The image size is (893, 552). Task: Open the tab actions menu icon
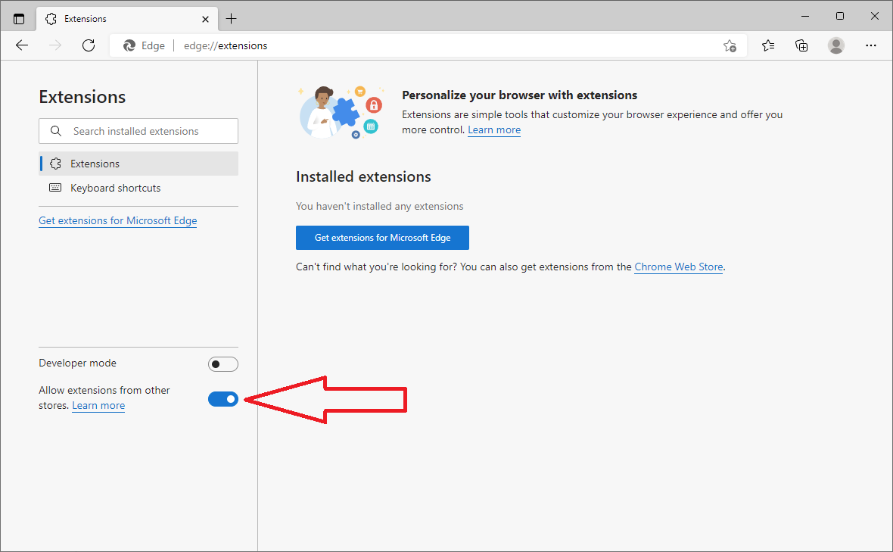coord(19,19)
